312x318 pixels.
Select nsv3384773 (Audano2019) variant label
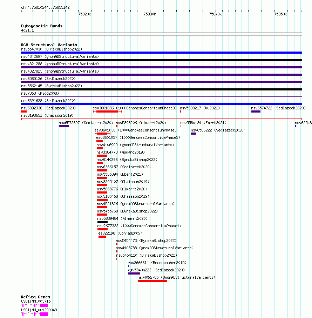pyautogui.click(x=121, y=152)
